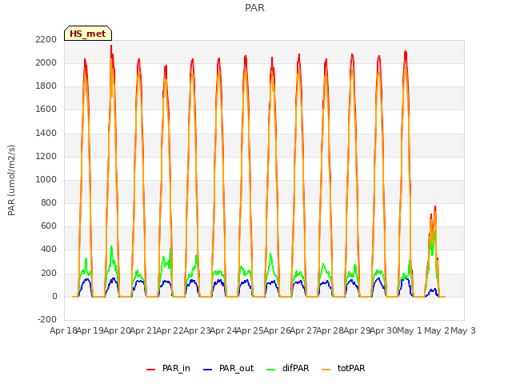Click the Apr 19 x-axis date label
This screenshot has height=384, width=512.
coord(90,330)
